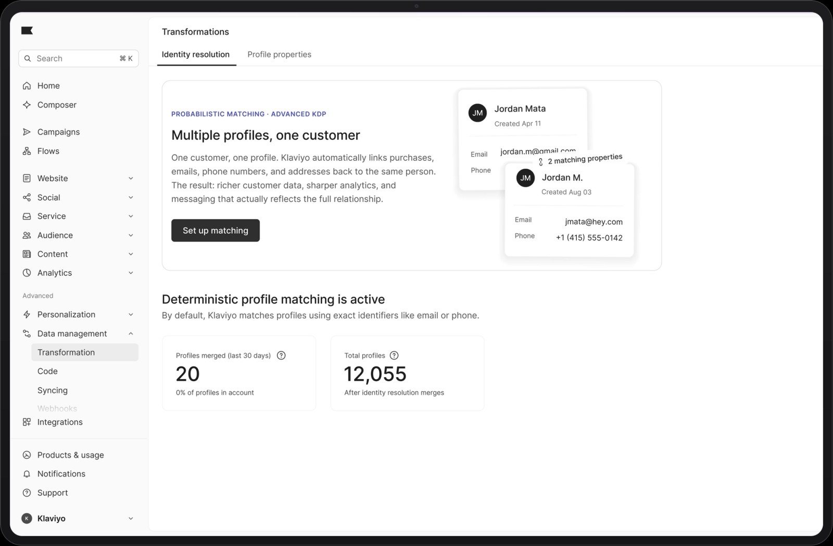Show help for Total profiles metric
Image resolution: width=833 pixels, height=546 pixels.
394,355
